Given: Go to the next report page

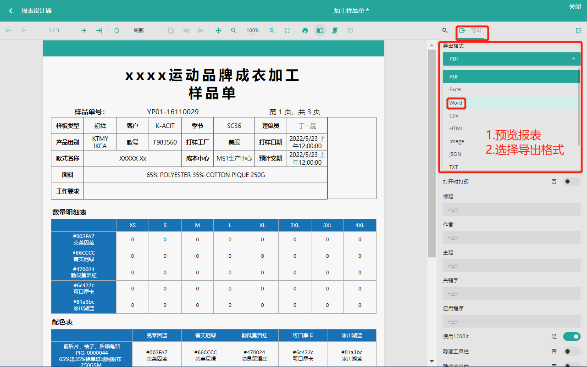Looking at the screenshot, I should [x=83, y=31].
